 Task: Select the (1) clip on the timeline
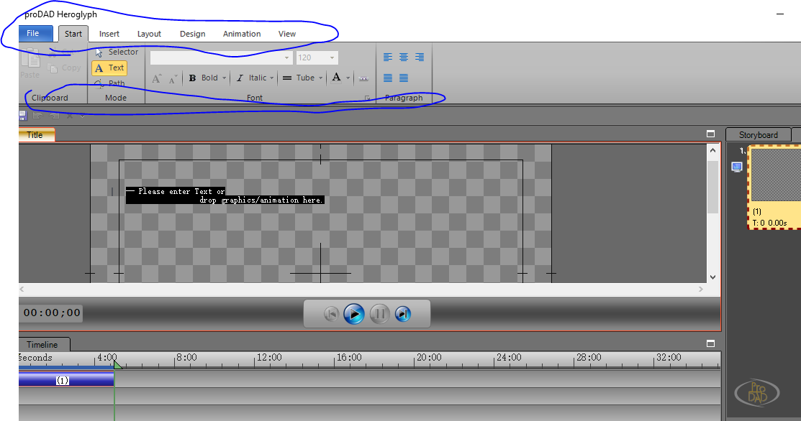coord(63,380)
